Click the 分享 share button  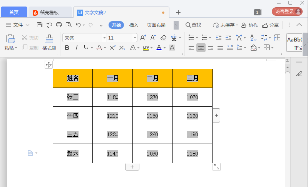click(x=270, y=25)
